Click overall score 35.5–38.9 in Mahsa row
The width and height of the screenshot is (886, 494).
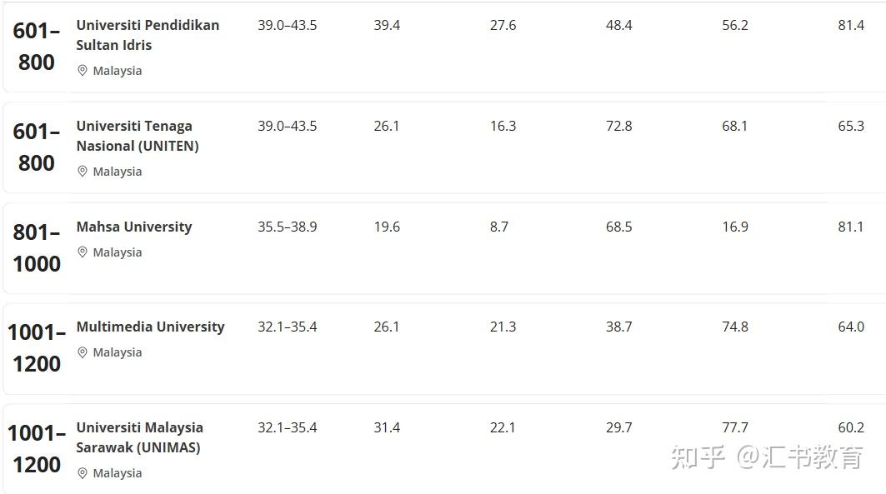coord(287,227)
